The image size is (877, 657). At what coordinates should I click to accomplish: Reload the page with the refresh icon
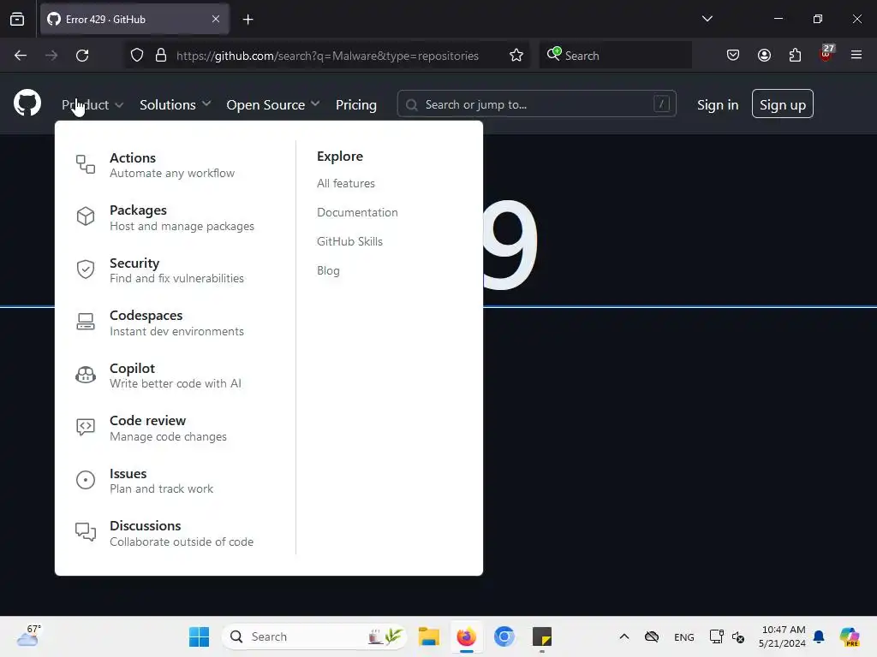[82, 56]
